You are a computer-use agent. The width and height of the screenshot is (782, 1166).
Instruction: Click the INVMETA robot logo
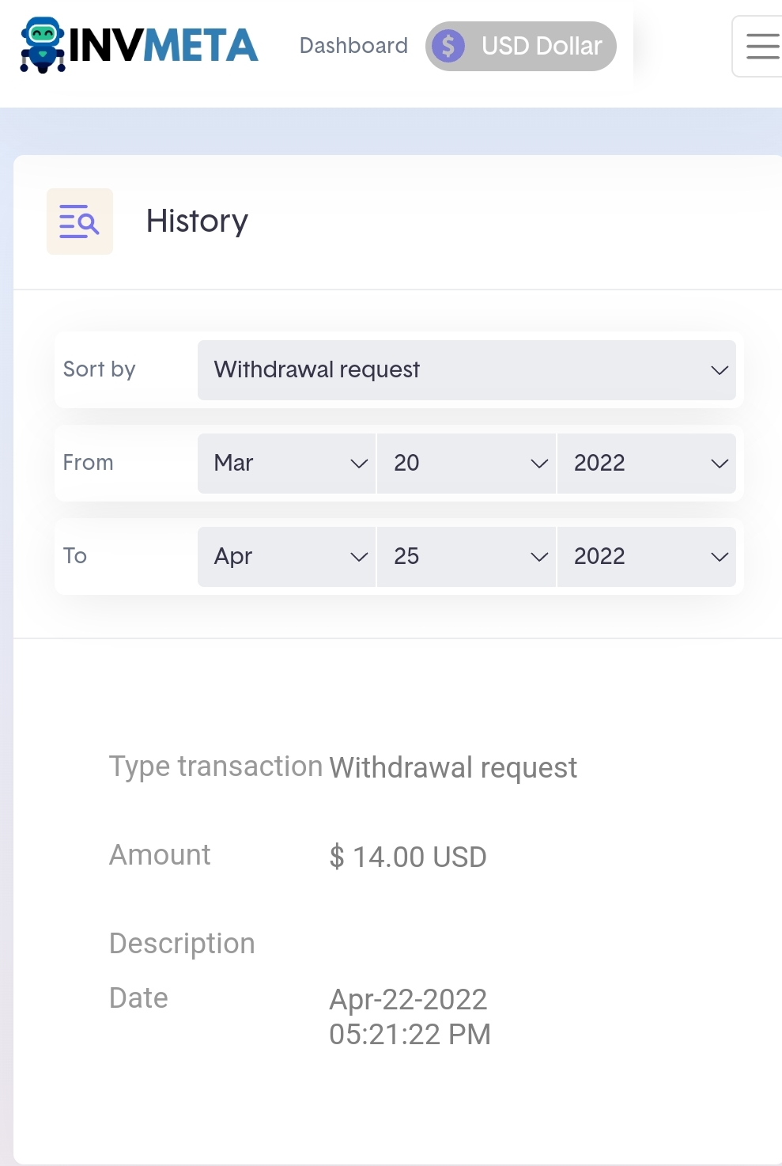click(43, 45)
